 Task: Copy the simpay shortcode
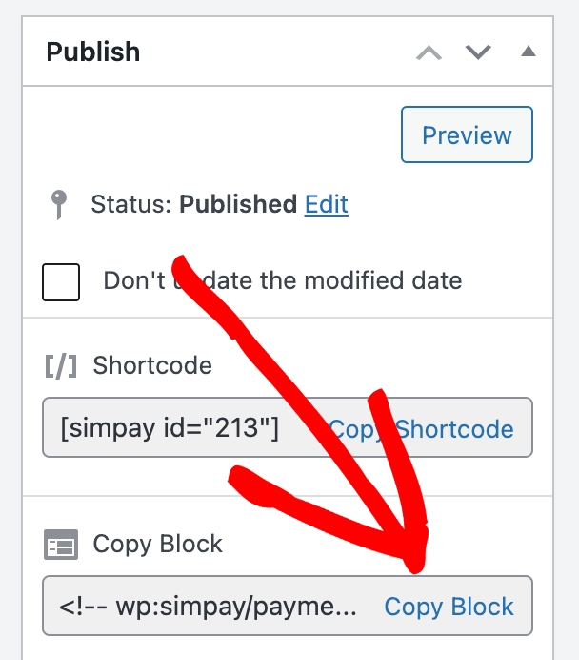421,429
